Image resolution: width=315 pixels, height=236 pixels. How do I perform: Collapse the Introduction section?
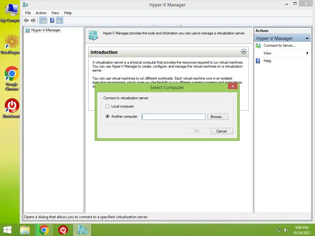tap(244, 52)
